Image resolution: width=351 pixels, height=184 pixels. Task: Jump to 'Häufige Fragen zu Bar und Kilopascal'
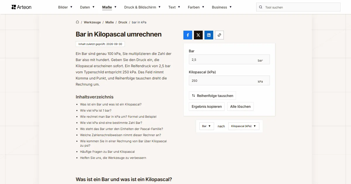(107, 152)
